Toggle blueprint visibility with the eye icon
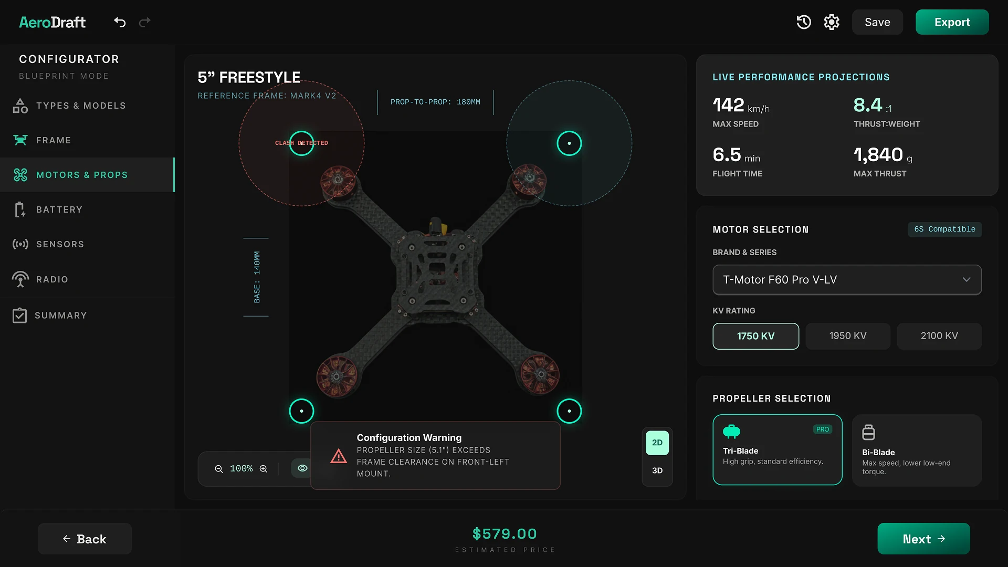 point(302,468)
